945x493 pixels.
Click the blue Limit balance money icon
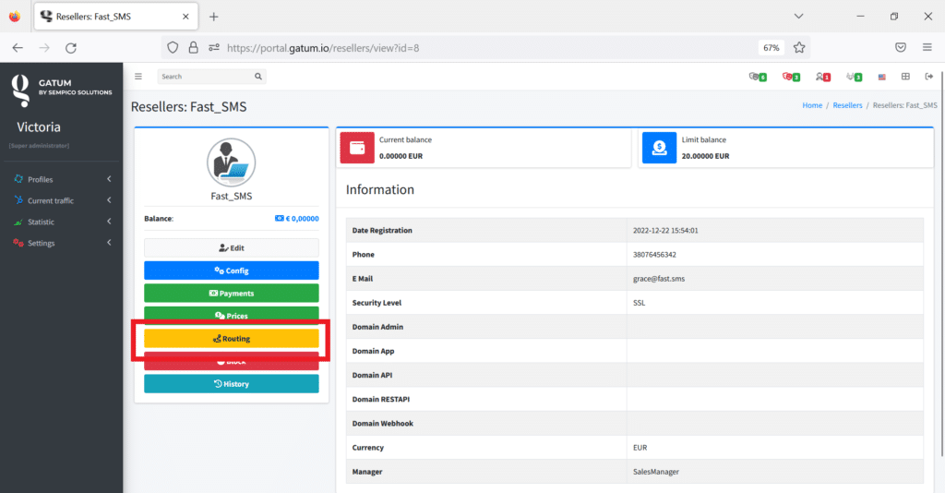click(x=659, y=148)
